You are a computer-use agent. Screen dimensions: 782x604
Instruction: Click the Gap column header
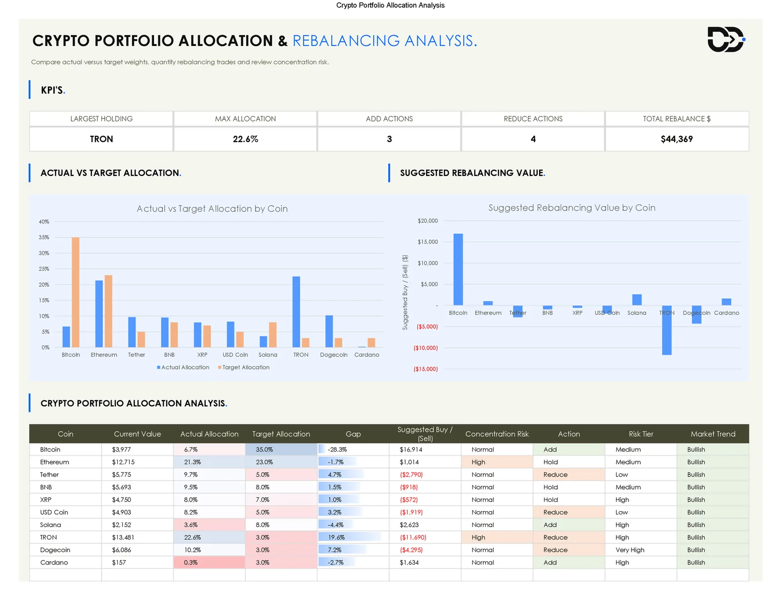[353, 434]
